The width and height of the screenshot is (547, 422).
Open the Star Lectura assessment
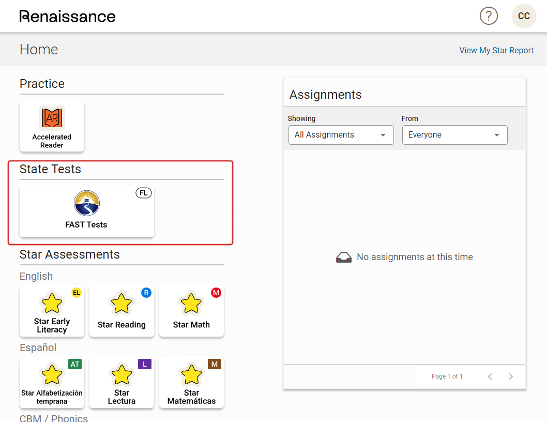[121, 382]
